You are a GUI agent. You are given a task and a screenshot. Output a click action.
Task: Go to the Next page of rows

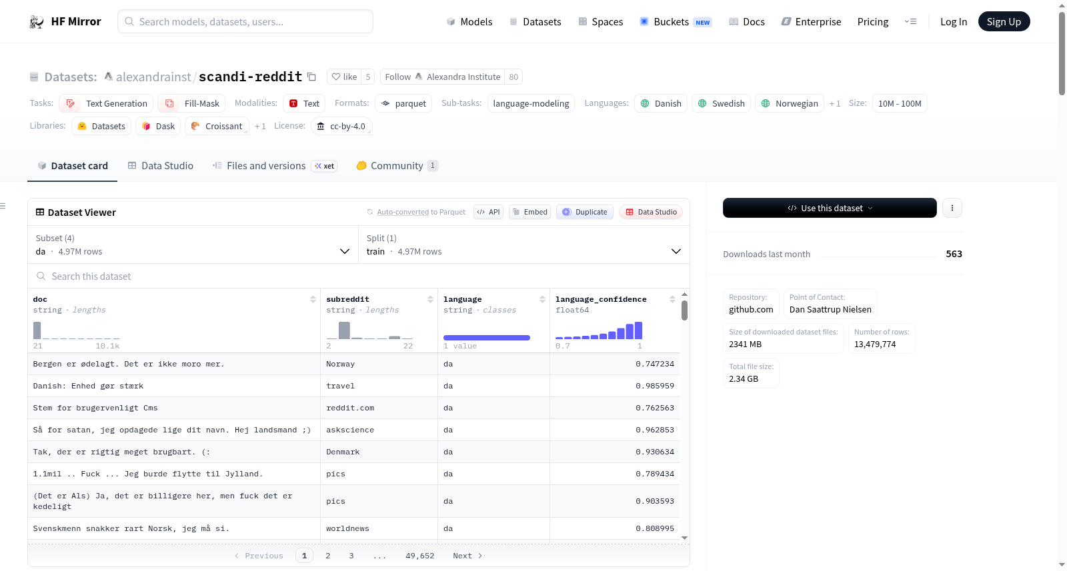click(x=467, y=556)
